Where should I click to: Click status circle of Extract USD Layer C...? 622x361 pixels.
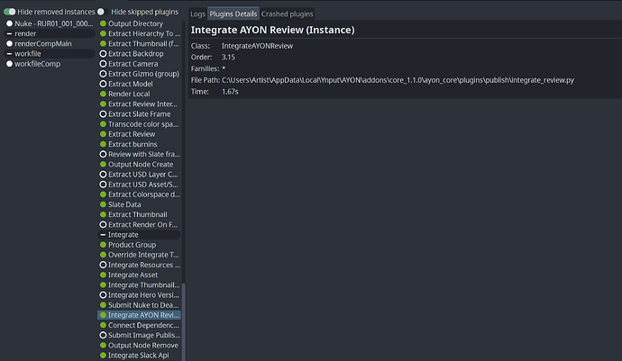103,175
